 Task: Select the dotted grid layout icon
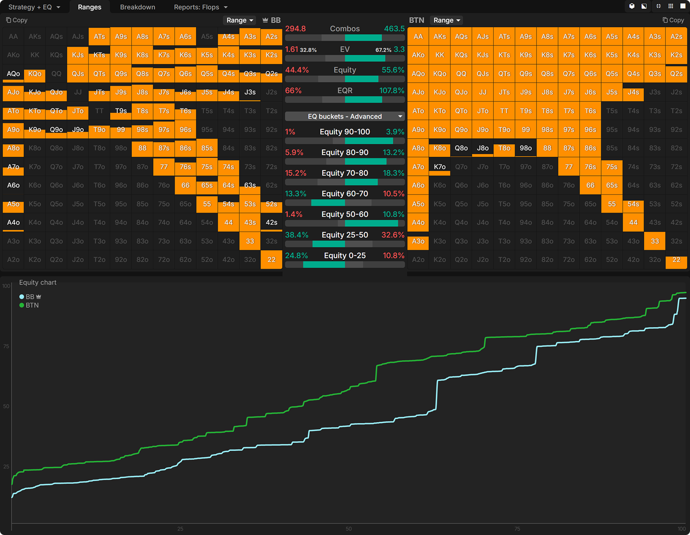coord(671,6)
